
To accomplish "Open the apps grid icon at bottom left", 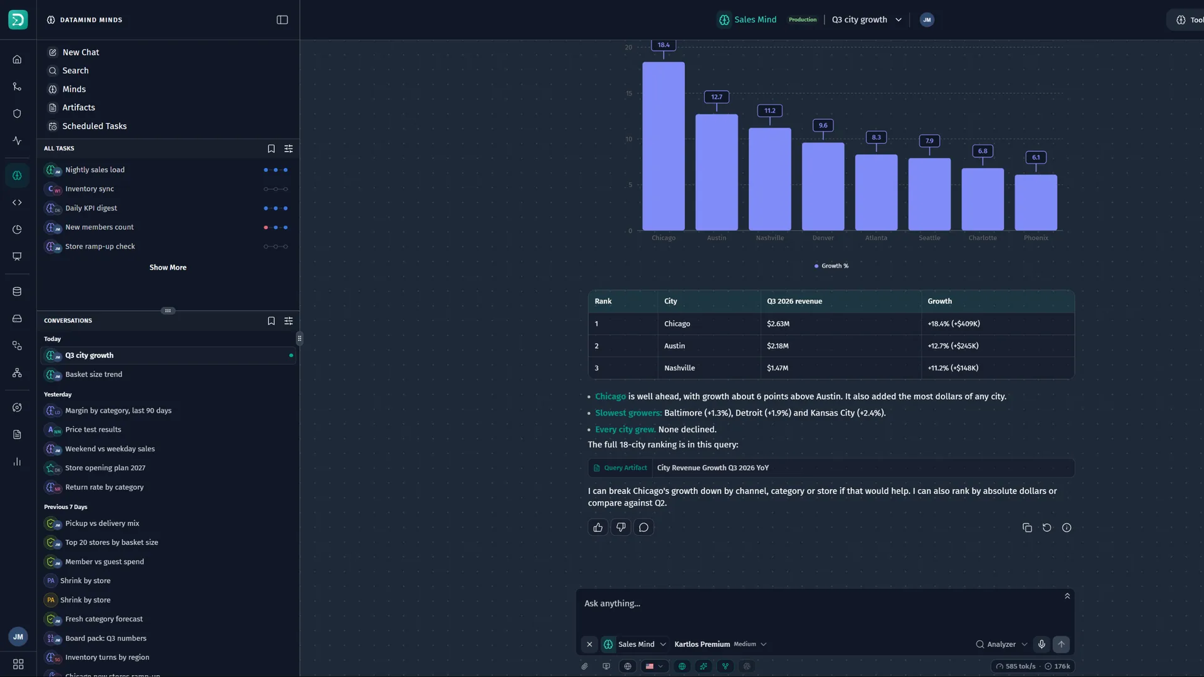I will [18, 664].
